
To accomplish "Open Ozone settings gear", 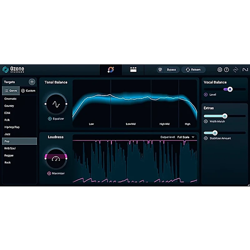I will pyautogui.click(x=220, y=69).
